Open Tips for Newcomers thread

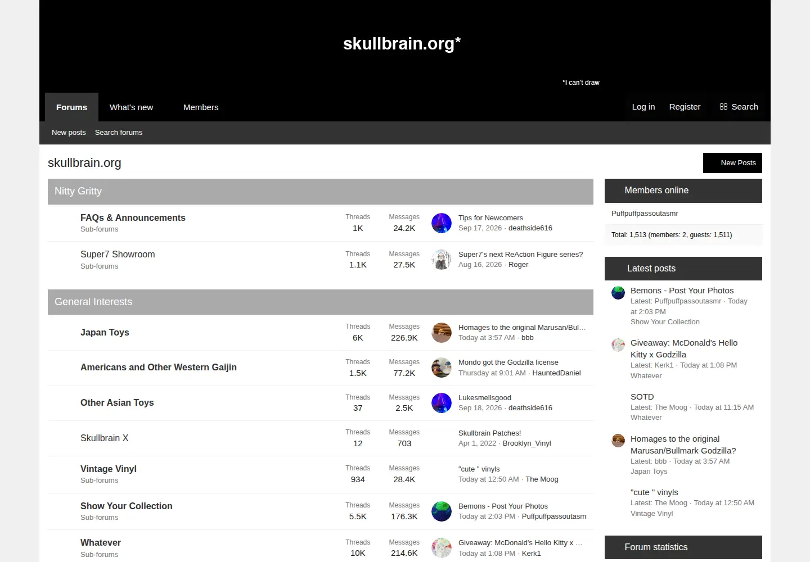tap(490, 218)
